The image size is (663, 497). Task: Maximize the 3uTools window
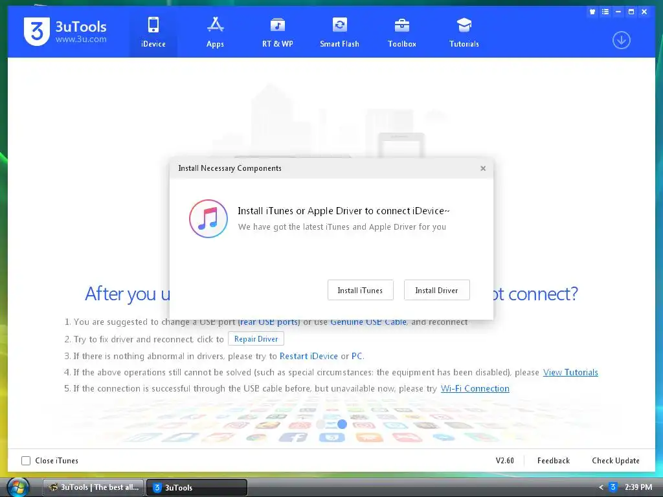point(631,12)
